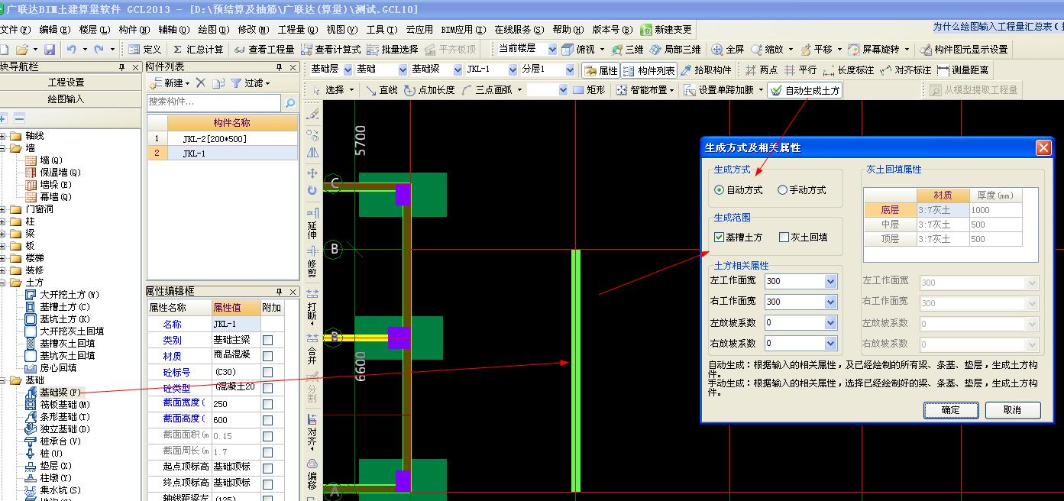1064x501 pixels.
Task: Select 点加长度 point-plus-length tool
Action: coord(429,90)
